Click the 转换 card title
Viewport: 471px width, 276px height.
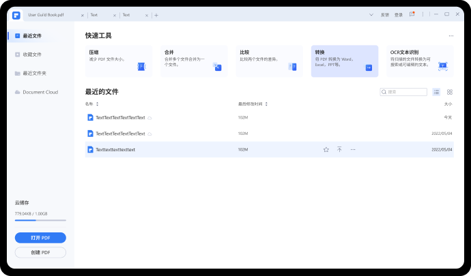(319, 52)
